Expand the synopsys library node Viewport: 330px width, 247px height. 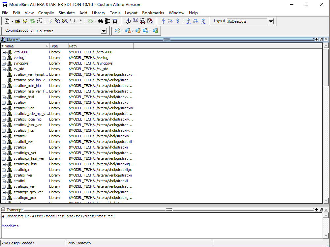4,64
